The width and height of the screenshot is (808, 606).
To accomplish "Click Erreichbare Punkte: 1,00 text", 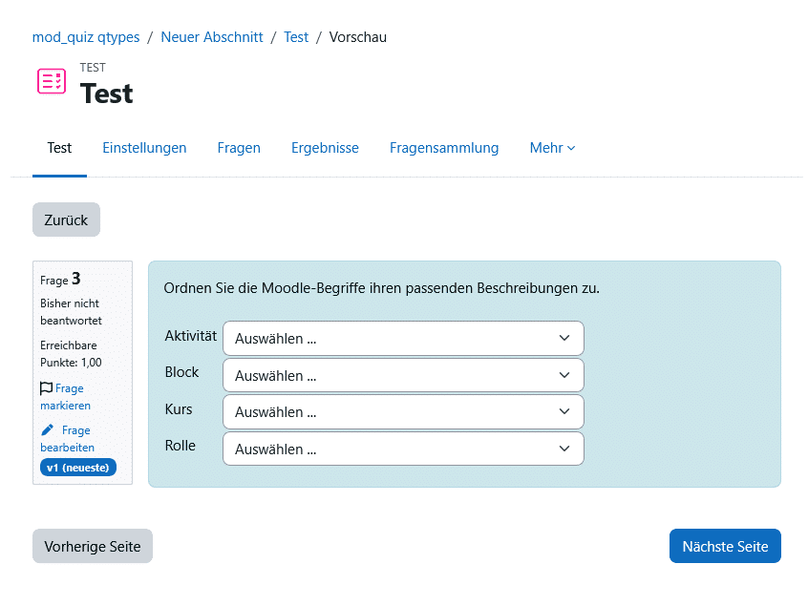I will coord(71,354).
